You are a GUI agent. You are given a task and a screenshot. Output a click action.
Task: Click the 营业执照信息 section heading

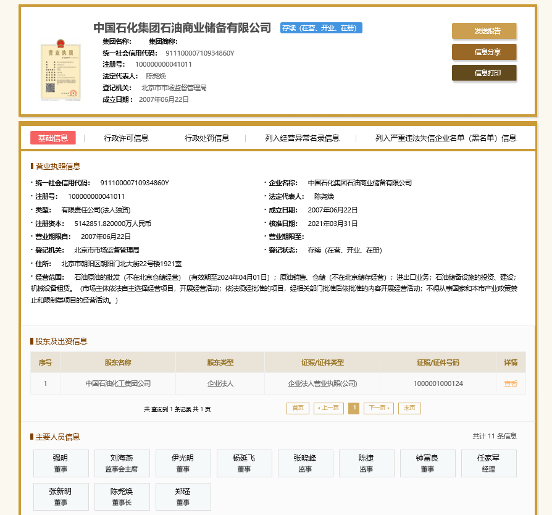point(58,167)
